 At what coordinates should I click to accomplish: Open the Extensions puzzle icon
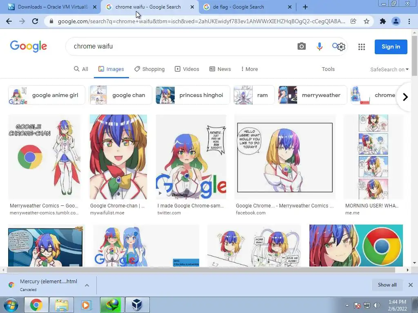coord(383,21)
